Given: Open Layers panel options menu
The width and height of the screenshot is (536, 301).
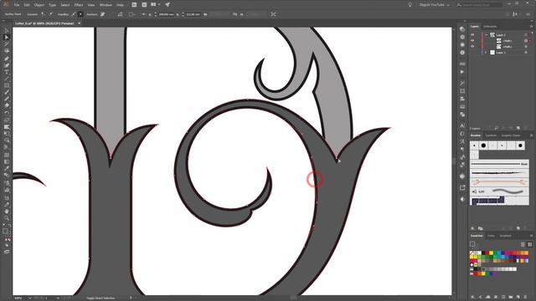Looking at the screenshot, I should 531,26.
